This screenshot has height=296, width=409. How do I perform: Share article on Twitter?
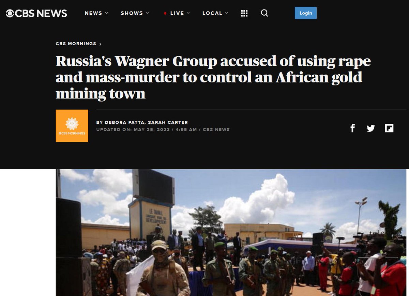(x=370, y=128)
